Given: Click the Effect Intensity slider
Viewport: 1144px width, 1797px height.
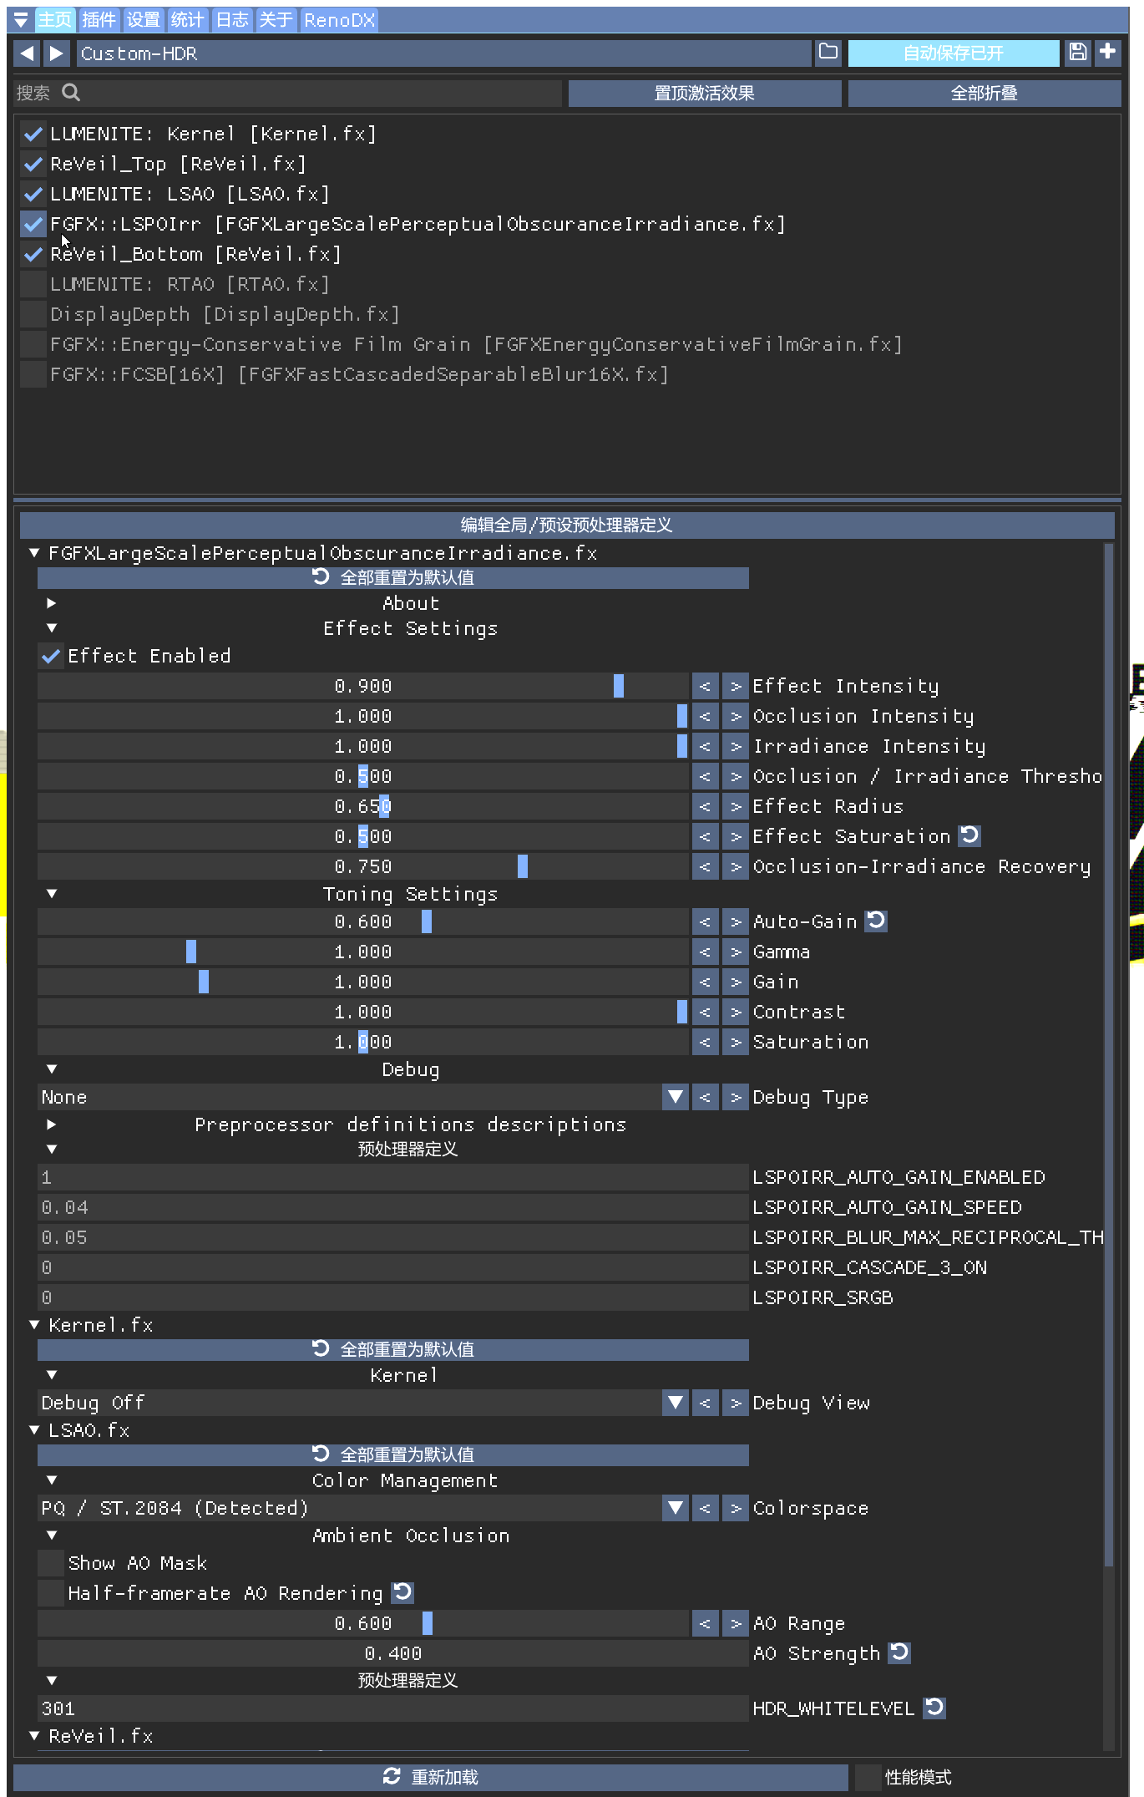Looking at the screenshot, I should [363, 686].
